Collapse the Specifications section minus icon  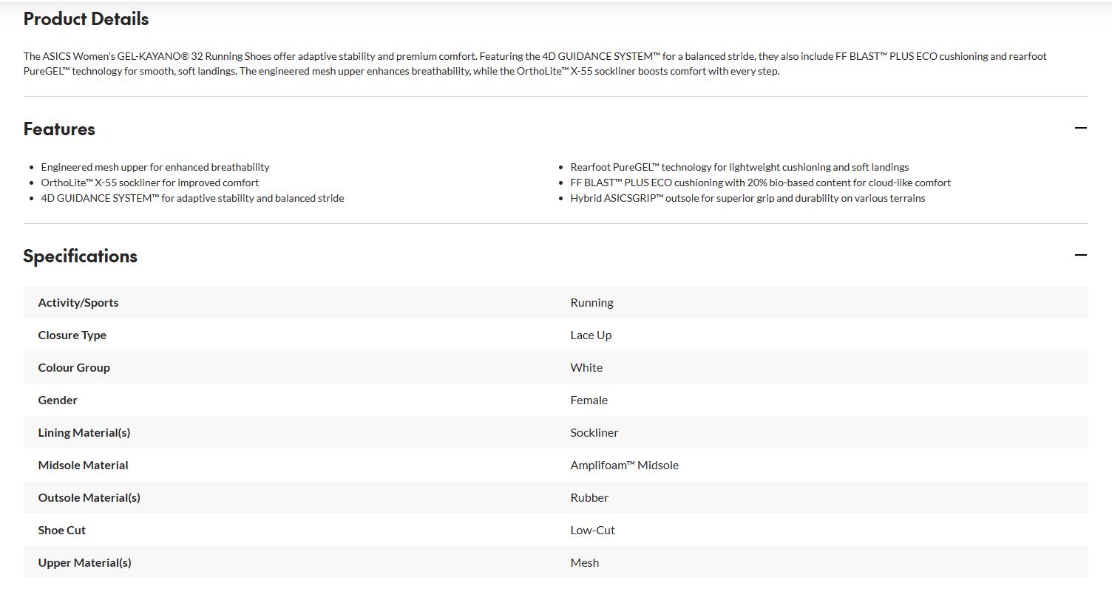click(1080, 255)
